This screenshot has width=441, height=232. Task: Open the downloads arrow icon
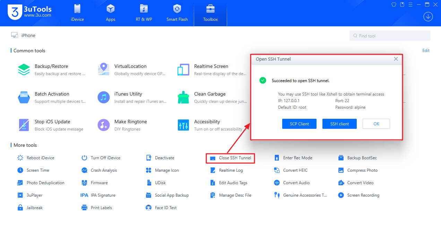tap(428, 16)
